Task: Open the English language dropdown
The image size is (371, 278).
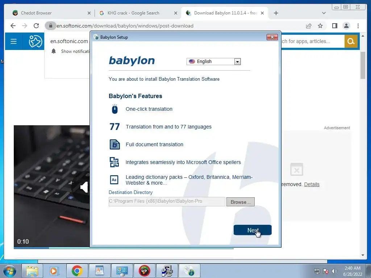Action: click(213, 62)
